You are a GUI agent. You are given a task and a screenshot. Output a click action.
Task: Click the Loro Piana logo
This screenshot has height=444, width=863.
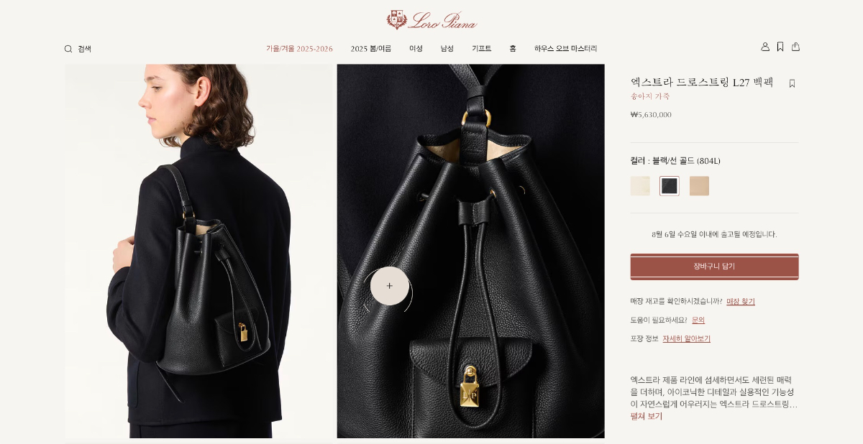coord(431,19)
